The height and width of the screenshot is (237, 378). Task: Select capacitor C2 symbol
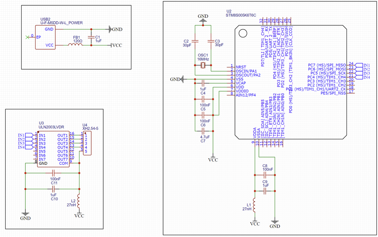coord(195,41)
